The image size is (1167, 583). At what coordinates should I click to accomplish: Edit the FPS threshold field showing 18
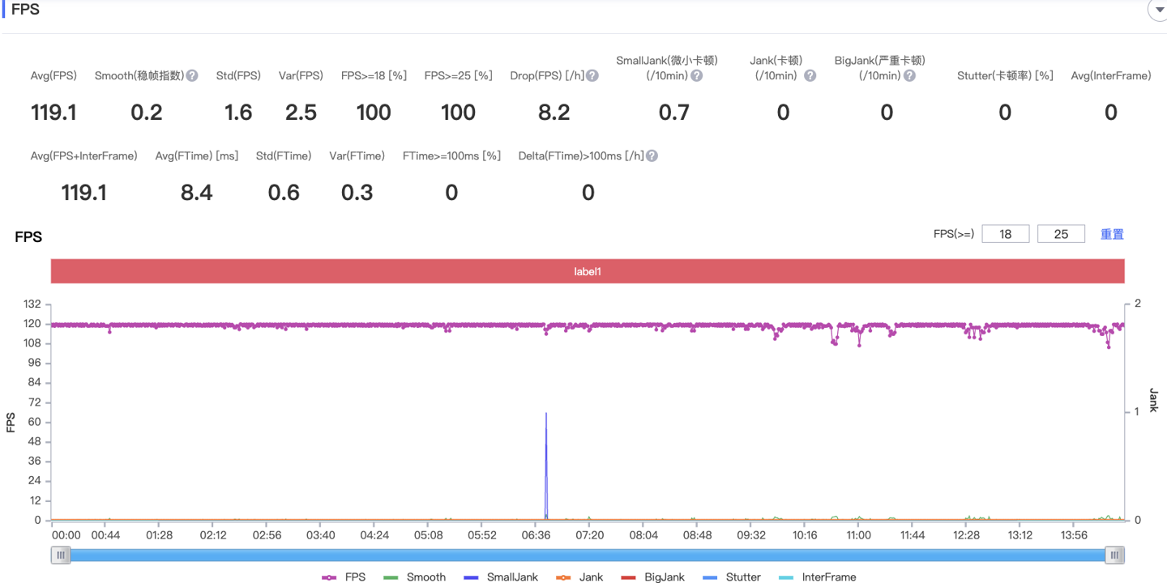click(1006, 234)
